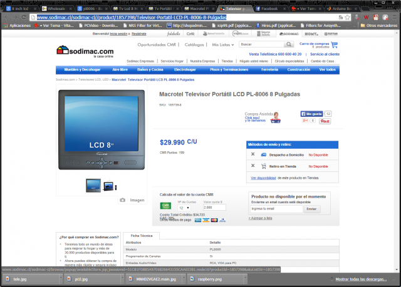The width and height of the screenshot is (401, 287).
Task: Click the Televisores LCD, LED breadcrumb
Action: (93, 79)
